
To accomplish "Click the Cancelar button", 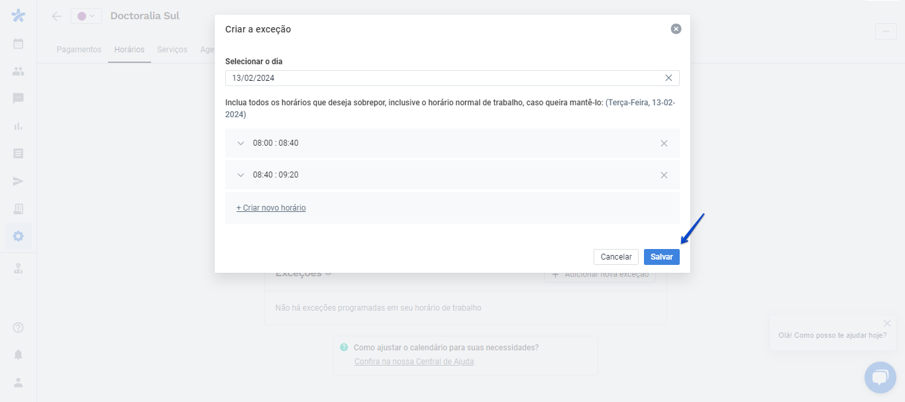I will (x=616, y=257).
